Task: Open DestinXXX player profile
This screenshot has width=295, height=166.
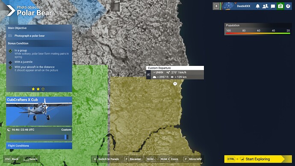Action: (x=243, y=6)
